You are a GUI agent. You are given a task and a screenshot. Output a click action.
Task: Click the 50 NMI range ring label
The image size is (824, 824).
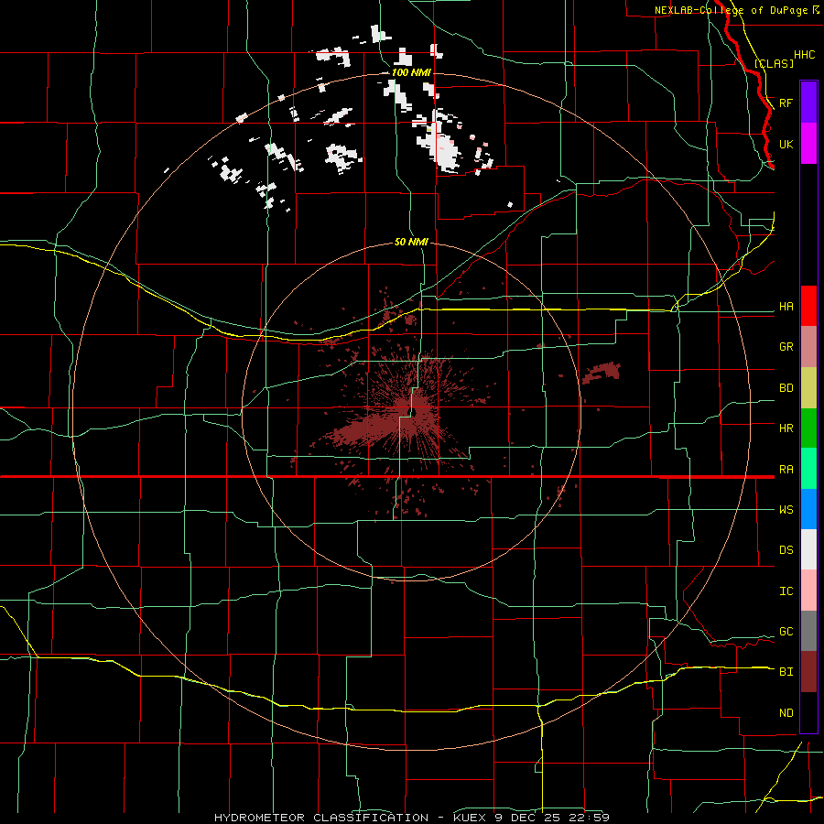[411, 242]
